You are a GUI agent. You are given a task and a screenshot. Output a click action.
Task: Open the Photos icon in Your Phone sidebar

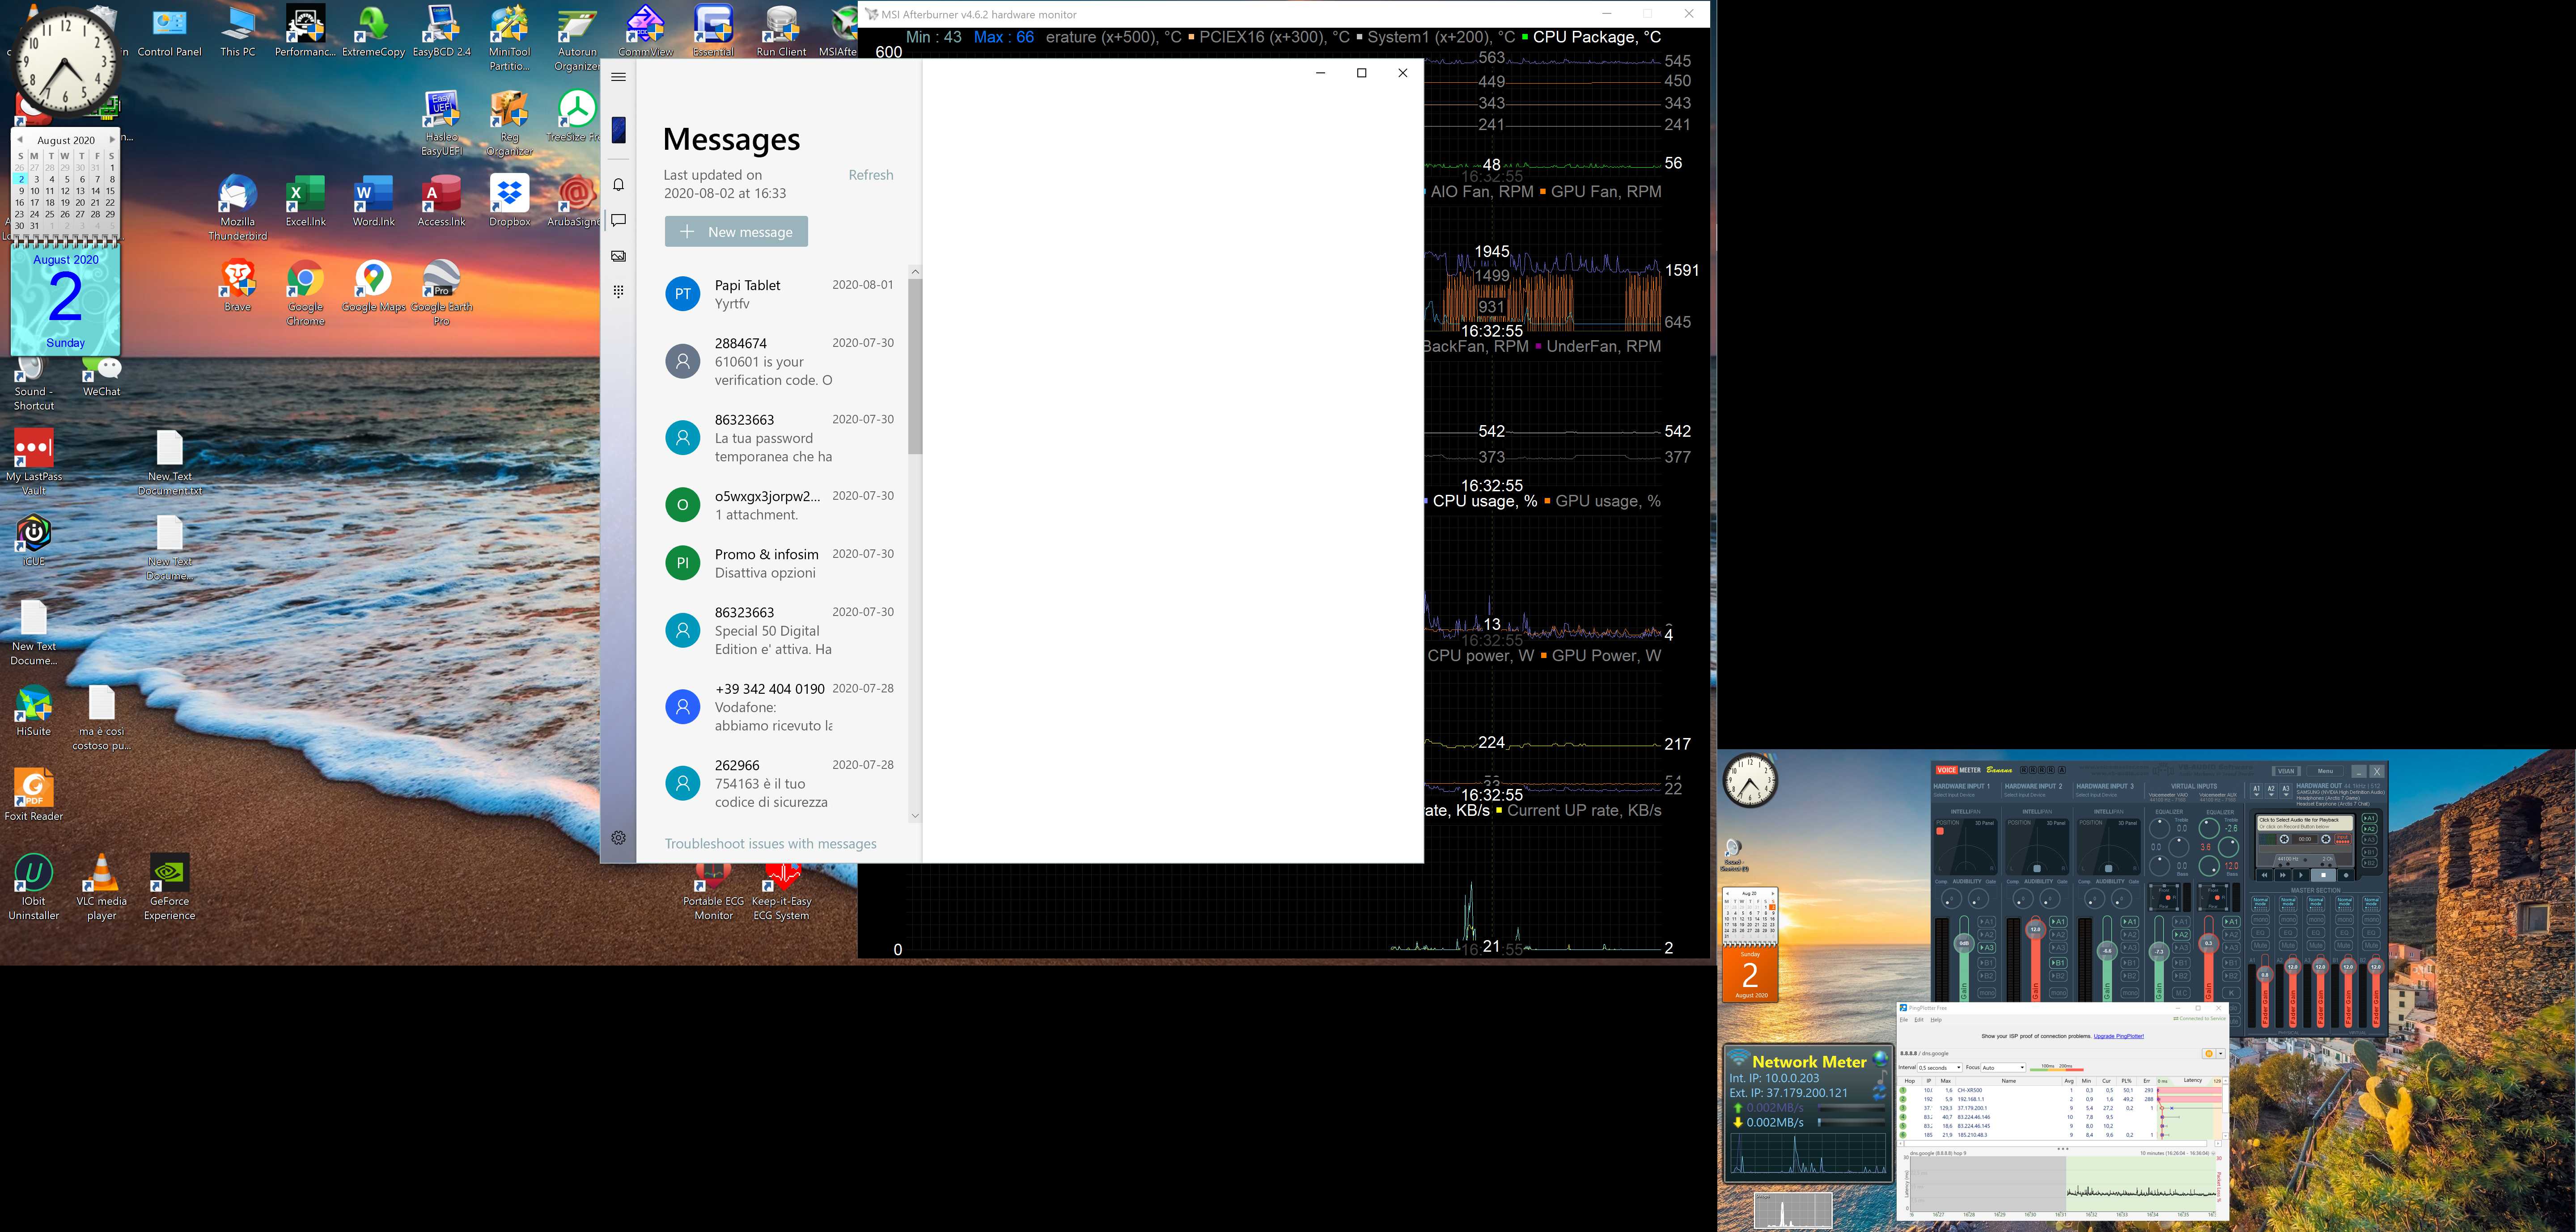[618, 257]
